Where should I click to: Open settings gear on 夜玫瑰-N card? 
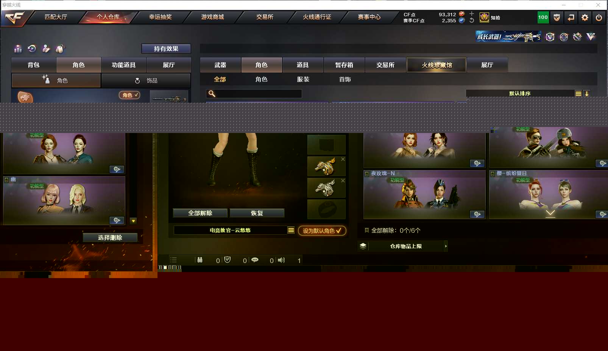(477, 214)
